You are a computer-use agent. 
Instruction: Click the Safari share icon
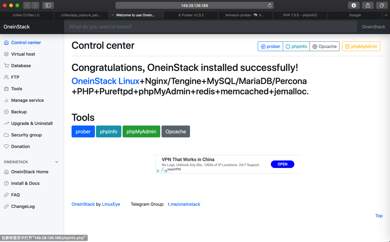click(368, 5)
